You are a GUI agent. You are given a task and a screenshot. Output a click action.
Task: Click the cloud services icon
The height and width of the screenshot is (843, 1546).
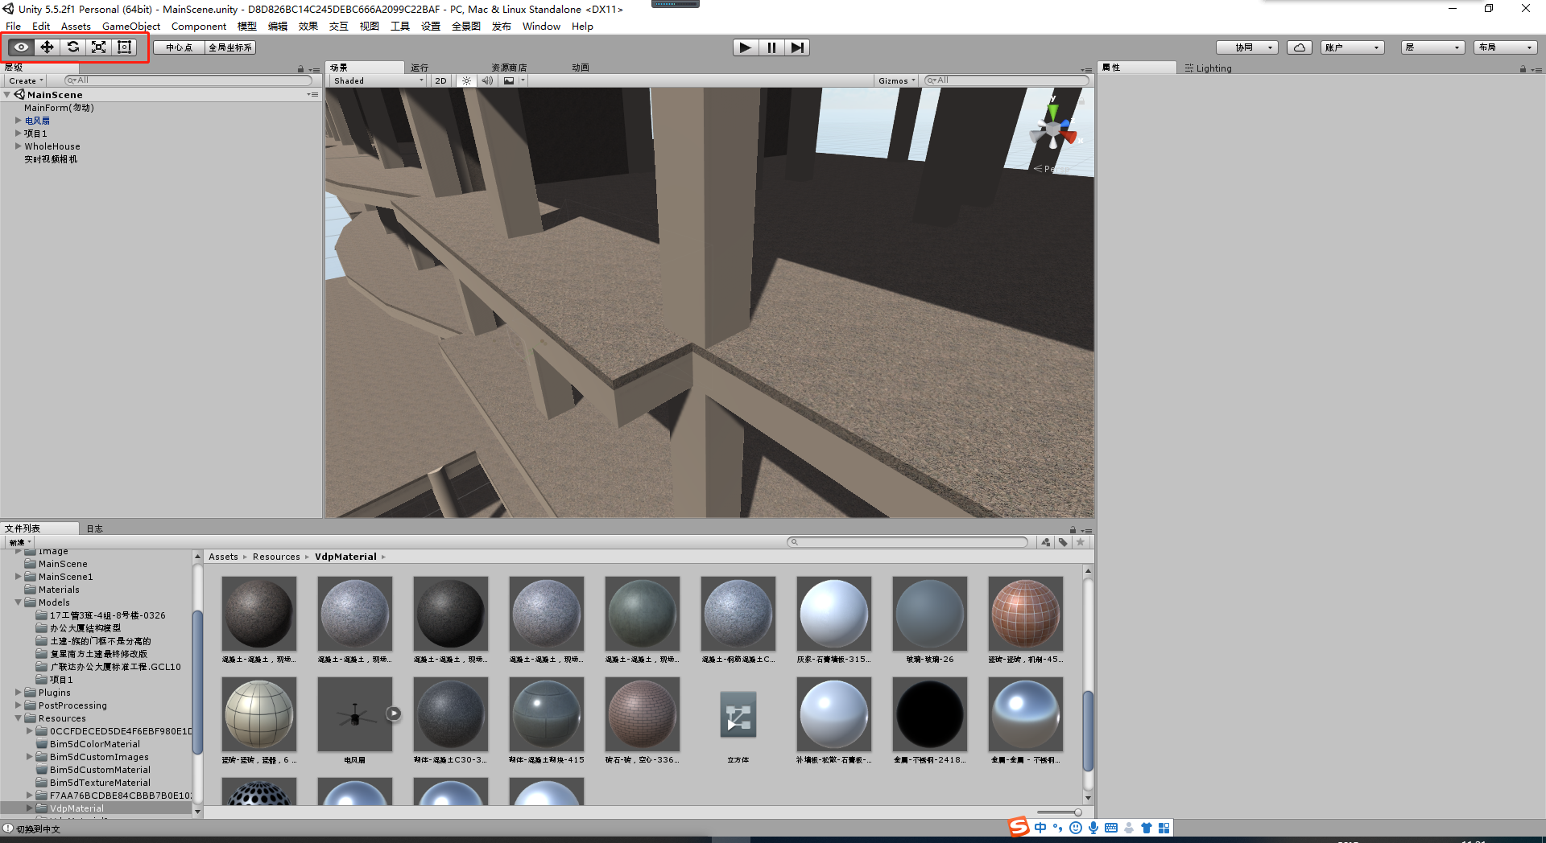pos(1299,47)
